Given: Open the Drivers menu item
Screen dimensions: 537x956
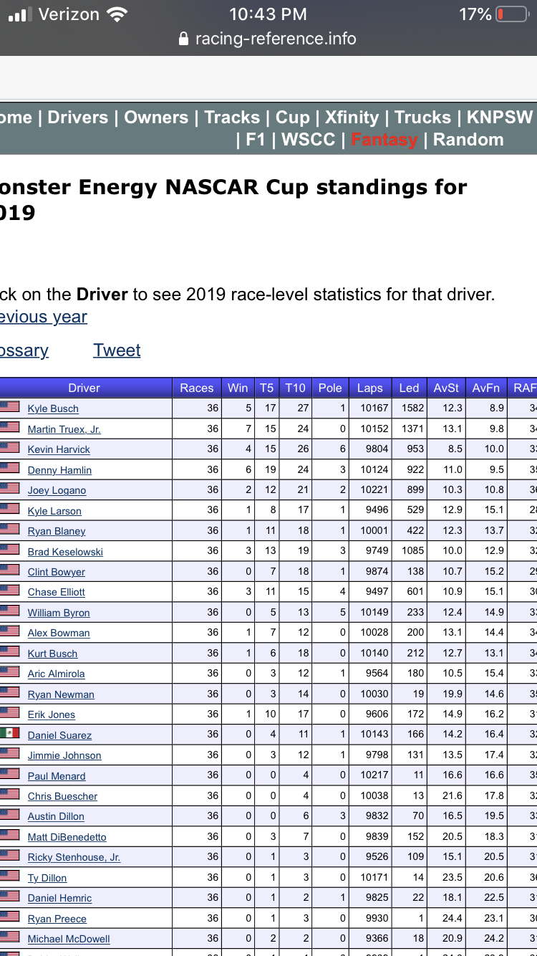Looking at the screenshot, I should pyautogui.click(x=78, y=118).
